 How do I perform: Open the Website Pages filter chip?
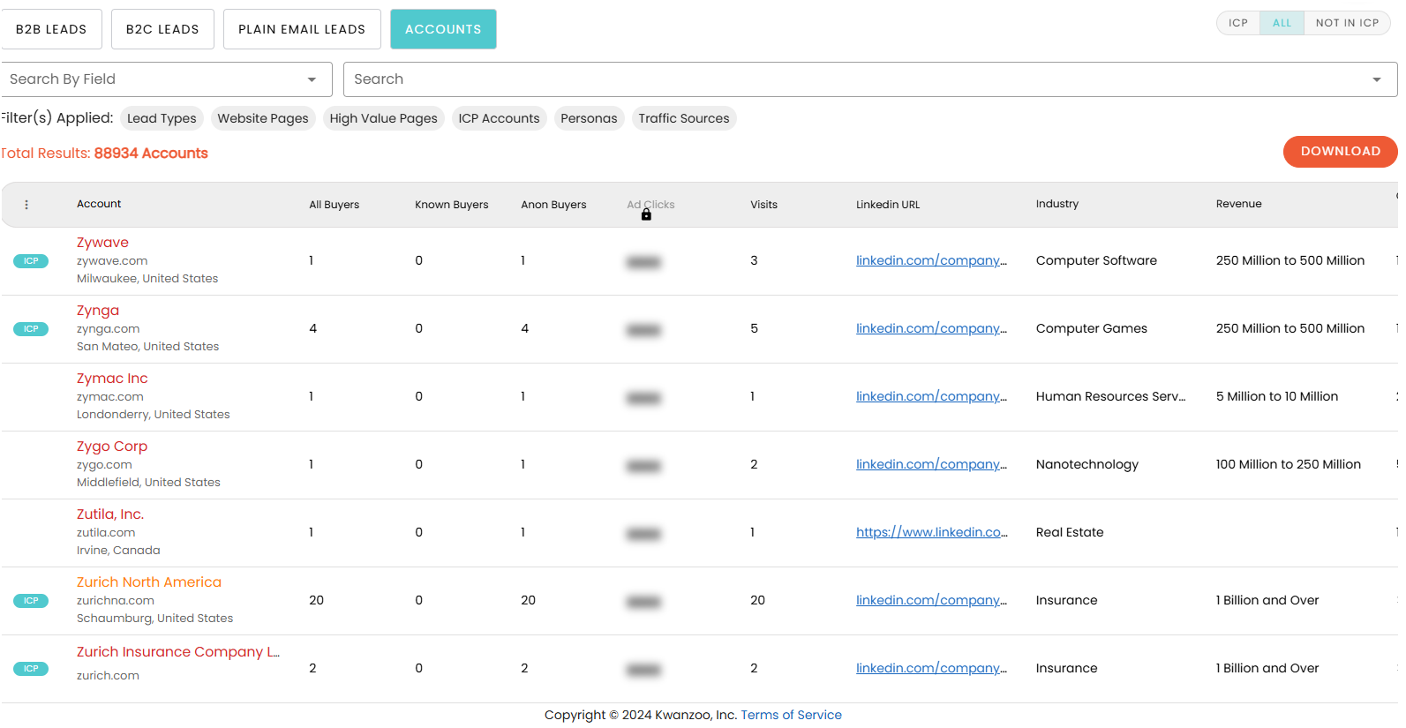coord(263,118)
